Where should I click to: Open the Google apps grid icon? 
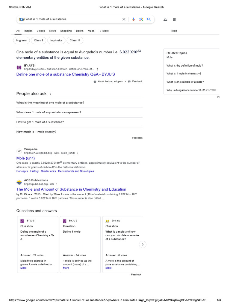175,19
